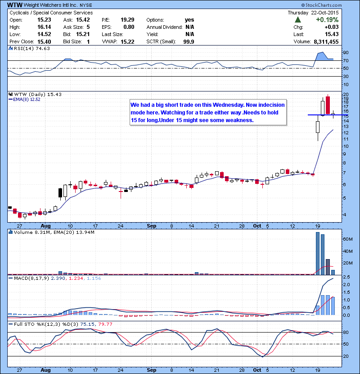Screen dimensions: 360x374
Task: Click the Aug label on the price chart axis
Action: (x=45, y=226)
